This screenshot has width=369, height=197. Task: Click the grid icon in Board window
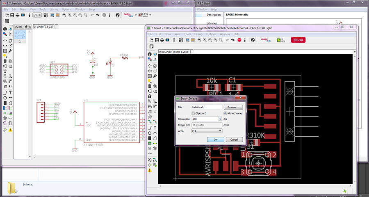coord(151,46)
